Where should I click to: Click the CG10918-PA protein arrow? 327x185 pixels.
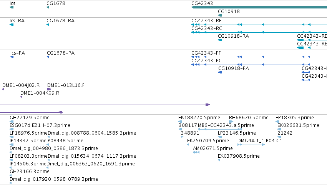coord(220,72)
